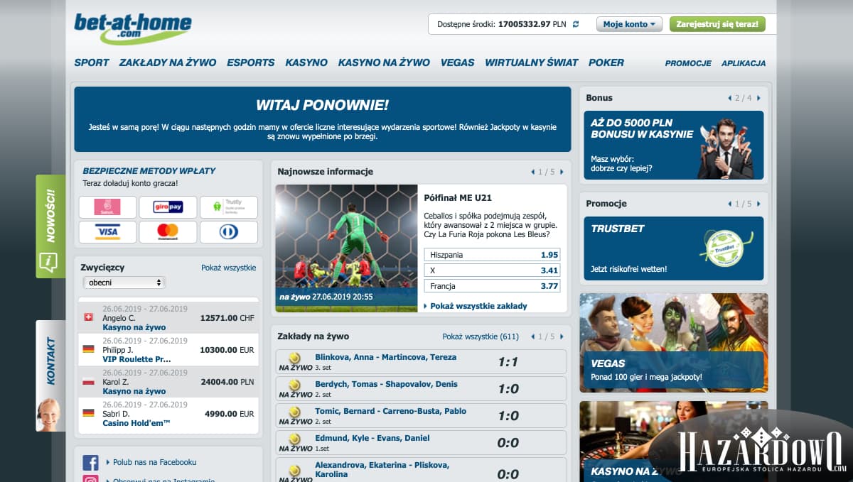Click tennis ball icon for Berdych match
Viewport: 853px width, 482px height.
[295, 385]
